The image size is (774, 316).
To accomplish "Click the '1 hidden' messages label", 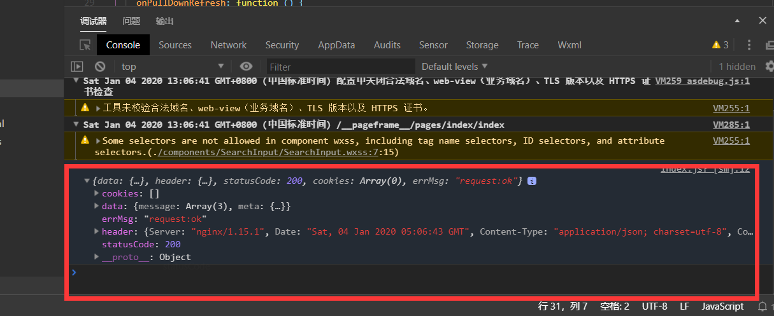I will click(737, 66).
